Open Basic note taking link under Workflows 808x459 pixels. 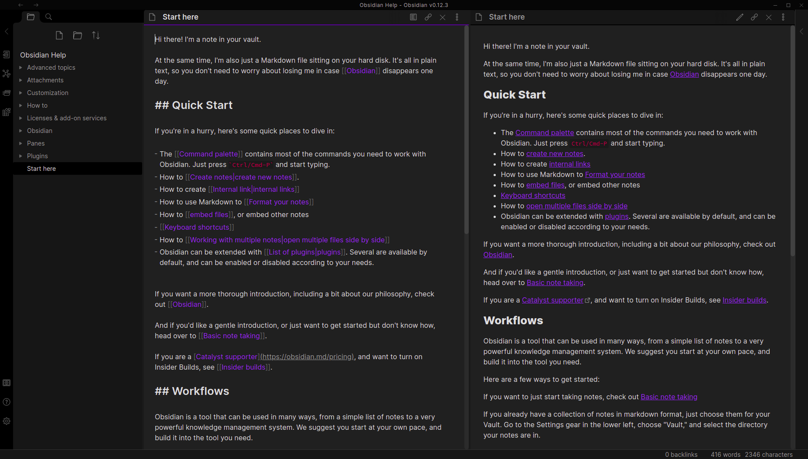(669, 397)
